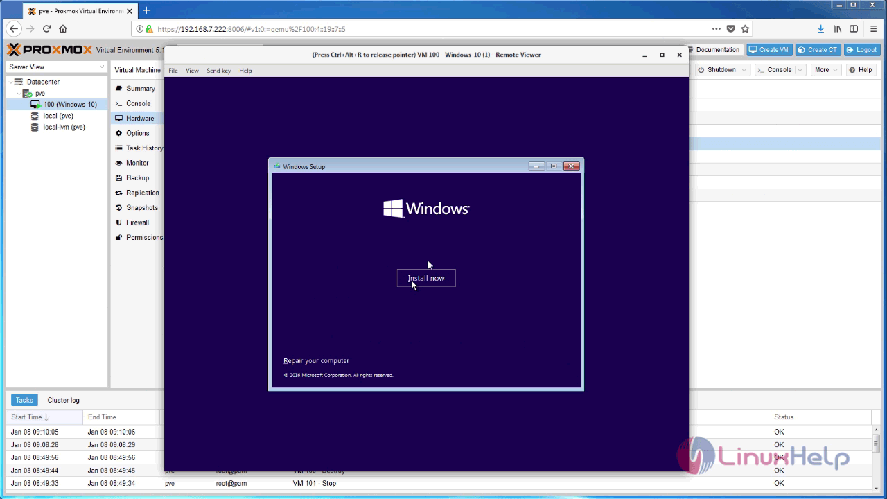Image resolution: width=887 pixels, height=499 pixels.
Task: Click Create VM button
Action: [769, 50]
